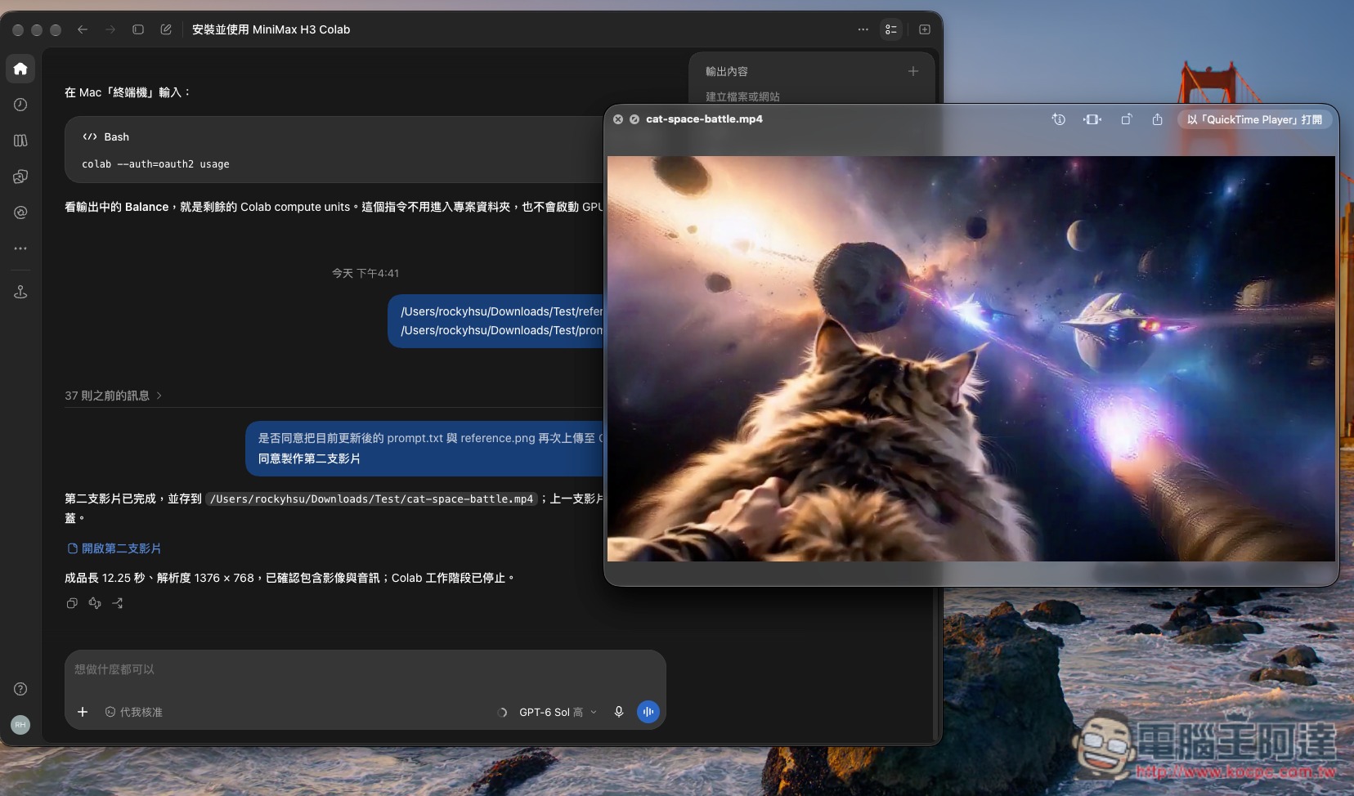Click the timestamp 今天 下午4:41
The image size is (1354, 796).
coord(365,273)
